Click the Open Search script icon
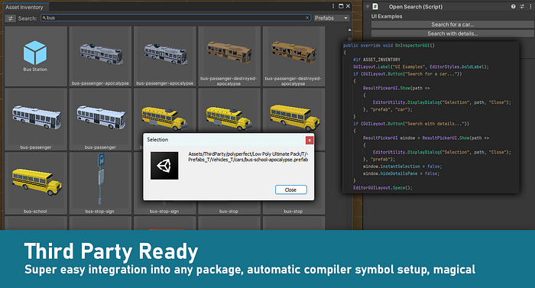The width and height of the screenshot is (535, 288). point(375,6)
